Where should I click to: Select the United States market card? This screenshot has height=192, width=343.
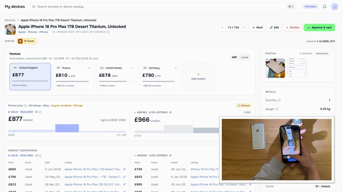pyautogui.click(x=117, y=77)
